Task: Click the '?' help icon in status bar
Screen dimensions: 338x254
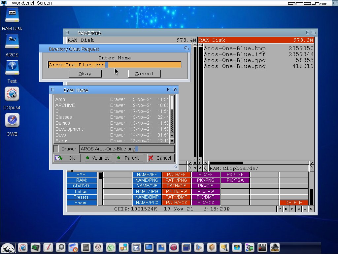Action: pos(280,209)
